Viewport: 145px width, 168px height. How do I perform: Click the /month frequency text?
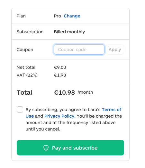(85, 92)
